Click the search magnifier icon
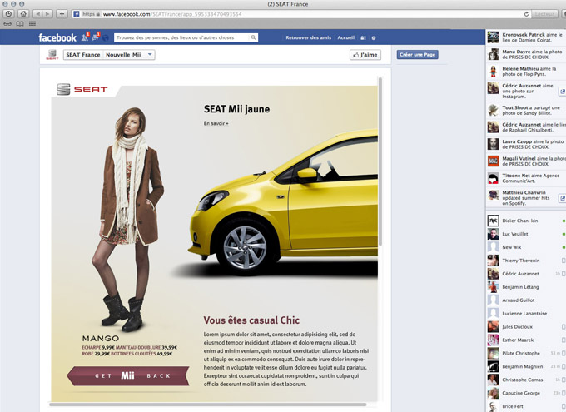The height and width of the screenshot is (412, 566). 253,37
